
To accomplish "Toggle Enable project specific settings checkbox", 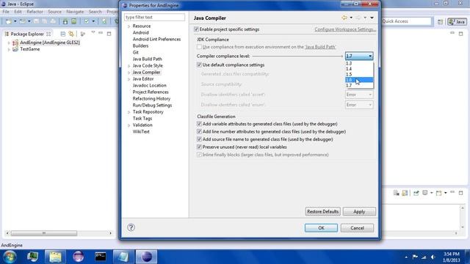I will point(196,29).
